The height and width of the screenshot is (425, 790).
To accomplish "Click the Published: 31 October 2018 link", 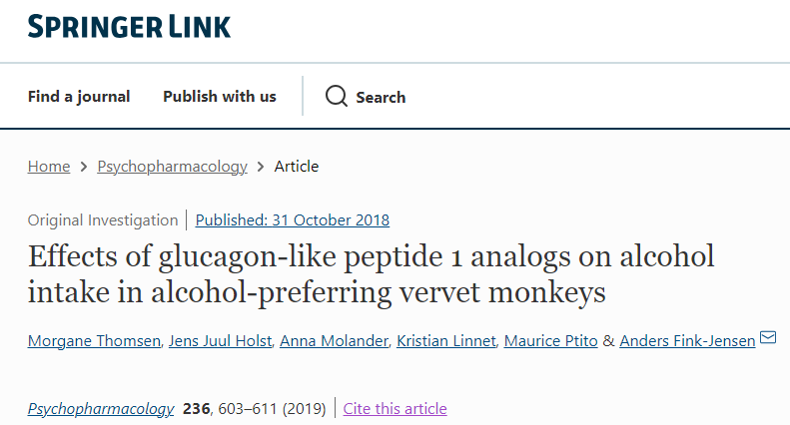I will (293, 220).
